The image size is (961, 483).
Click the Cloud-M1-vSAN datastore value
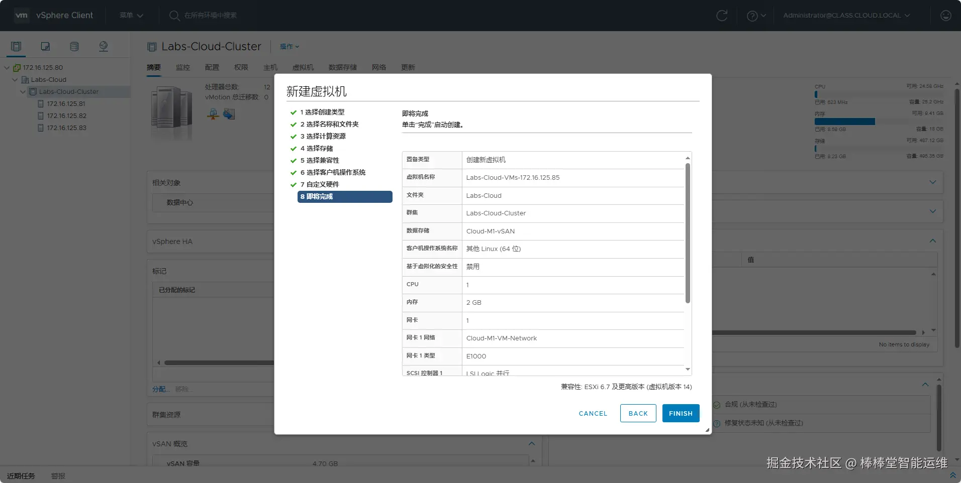pyautogui.click(x=490, y=231)
